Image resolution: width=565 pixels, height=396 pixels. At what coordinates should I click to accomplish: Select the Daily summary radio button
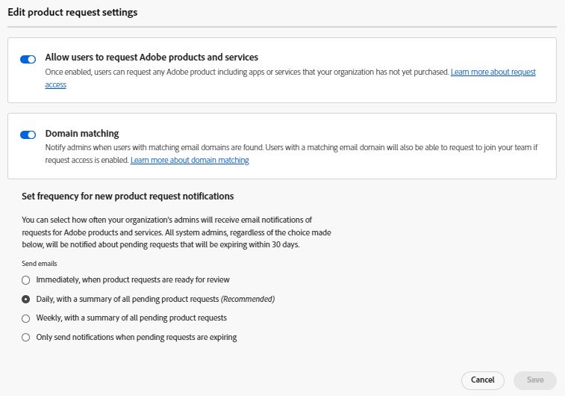pyautogui.click(x=26, y=299)
